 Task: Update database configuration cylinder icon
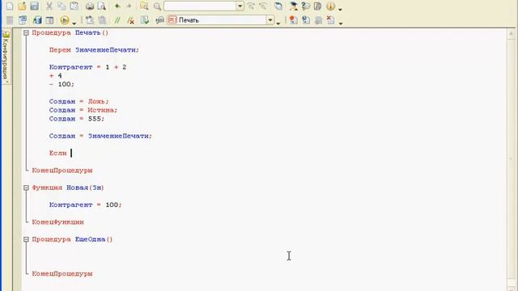37,20
